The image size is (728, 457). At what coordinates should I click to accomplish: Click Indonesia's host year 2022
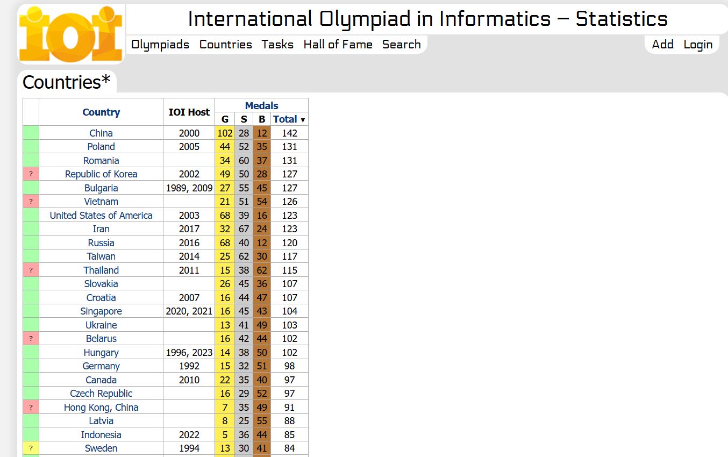(x=189, y=435)
